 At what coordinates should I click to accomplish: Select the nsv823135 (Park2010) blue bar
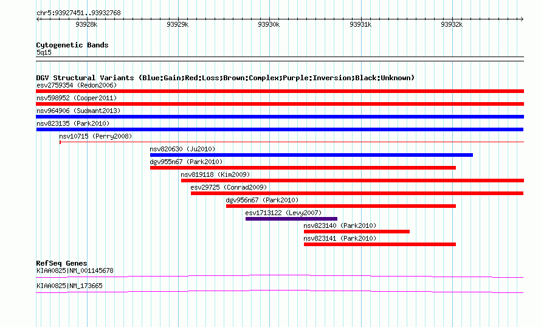pos(280,129)
